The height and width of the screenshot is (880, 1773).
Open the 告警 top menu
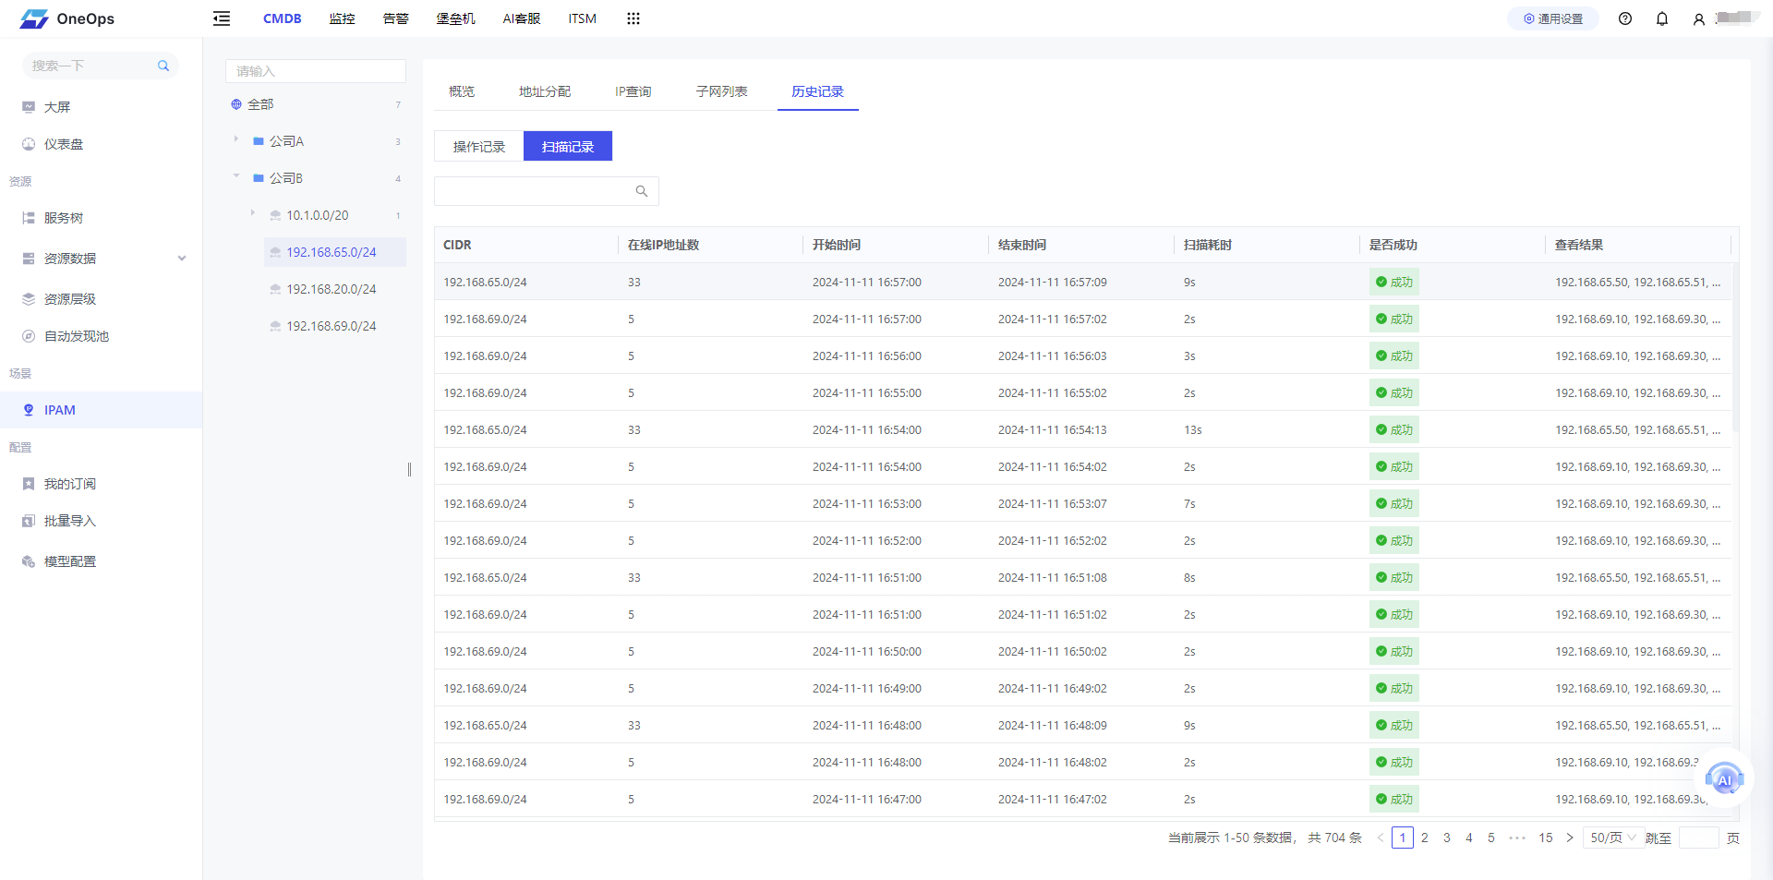click(x=396, y=18)
